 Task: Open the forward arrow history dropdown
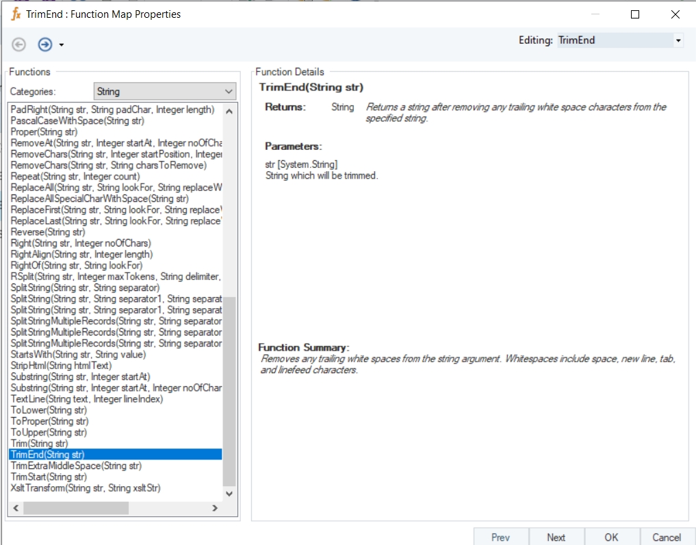pyautogui.click(x=62, y=45)
